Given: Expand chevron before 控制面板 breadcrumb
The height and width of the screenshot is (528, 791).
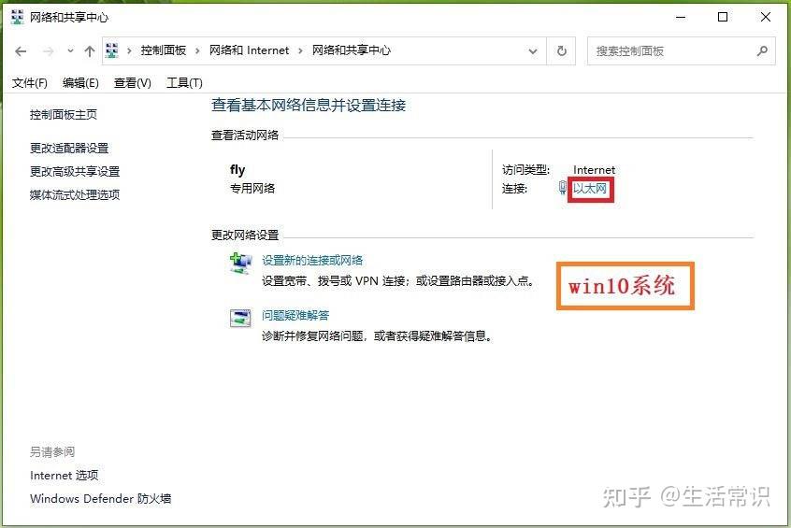Looking at the screenshot, I should pyautogui.click(x=129, y=50).
